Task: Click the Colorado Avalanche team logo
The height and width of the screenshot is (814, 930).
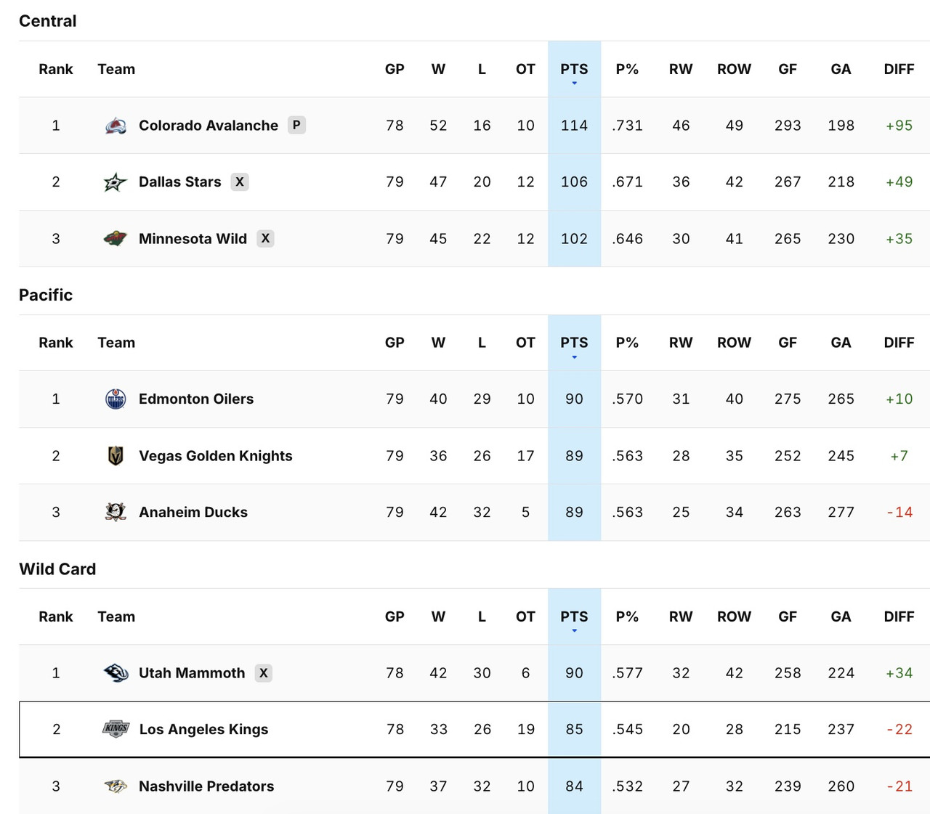Action: coord(115,125)
